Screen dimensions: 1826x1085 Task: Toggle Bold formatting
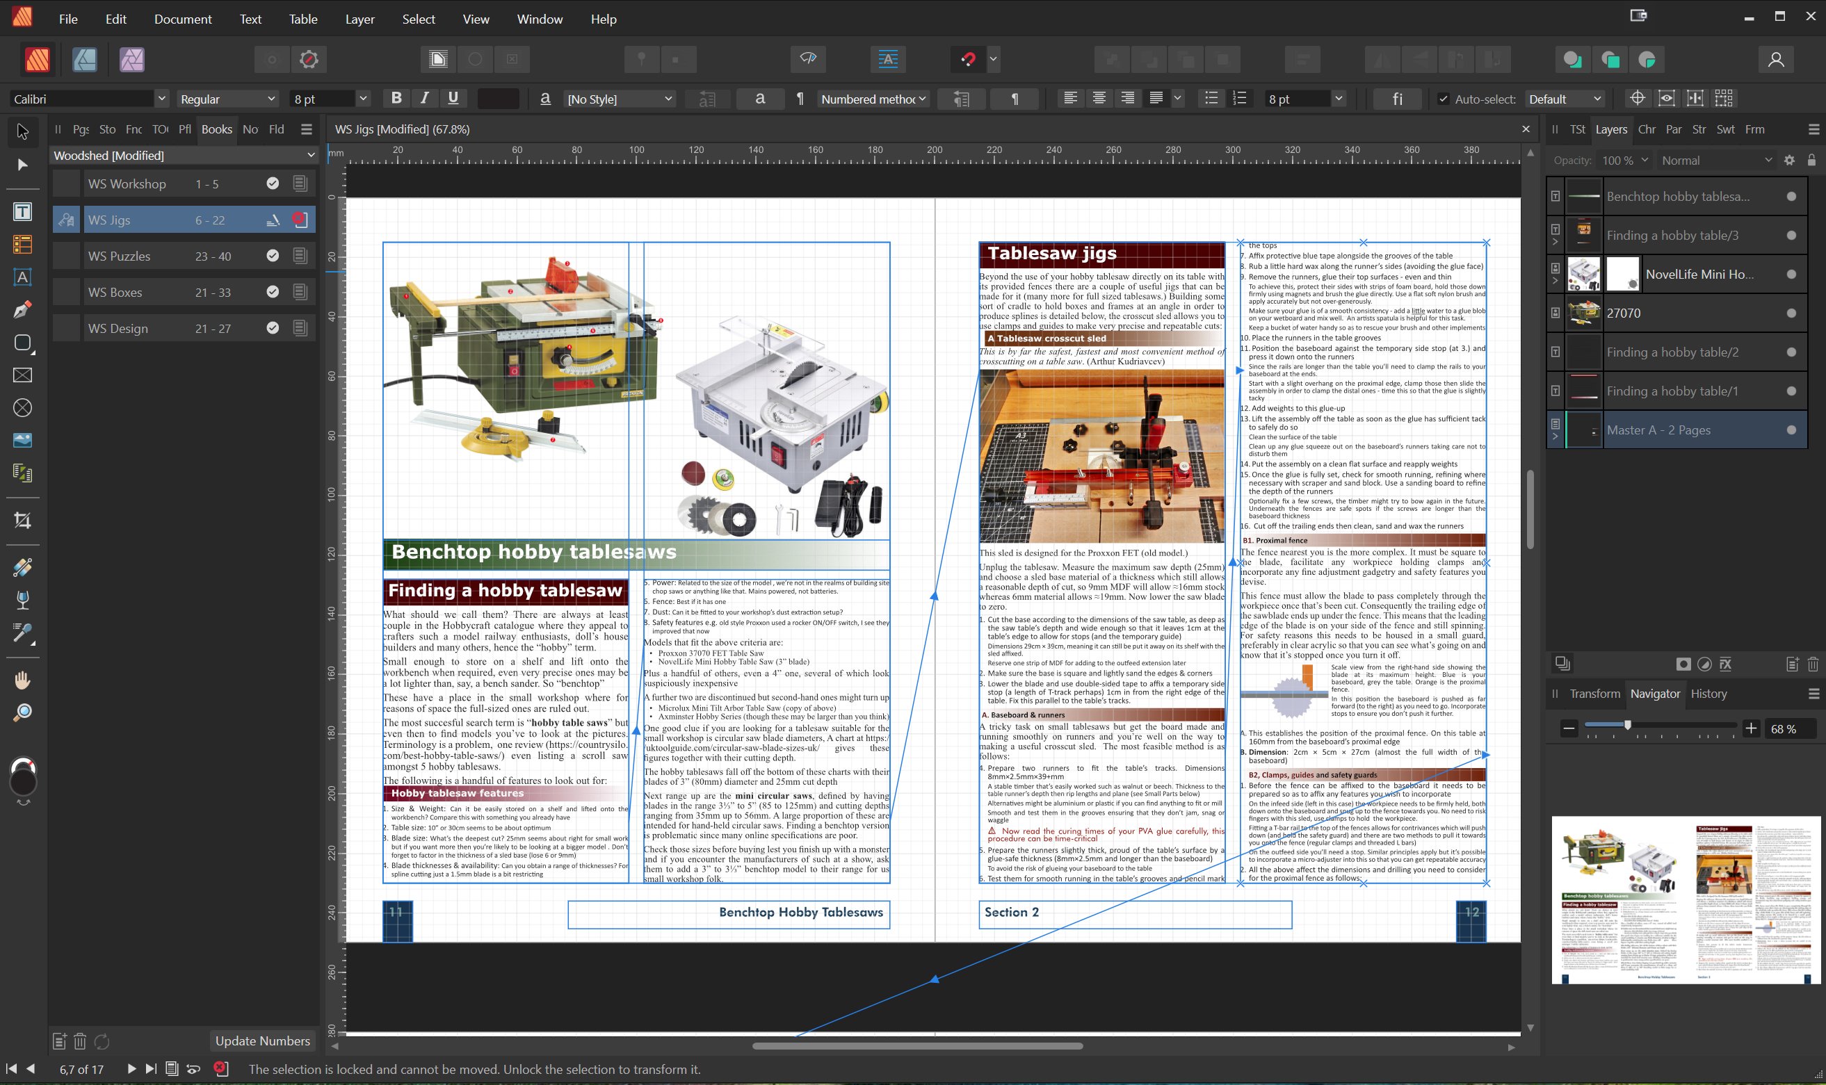pyautogui.click(x=396, y=99)
